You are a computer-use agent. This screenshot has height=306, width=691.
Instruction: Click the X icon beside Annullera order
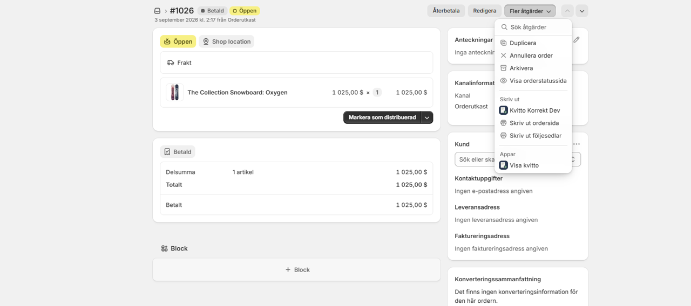(503, 55)
